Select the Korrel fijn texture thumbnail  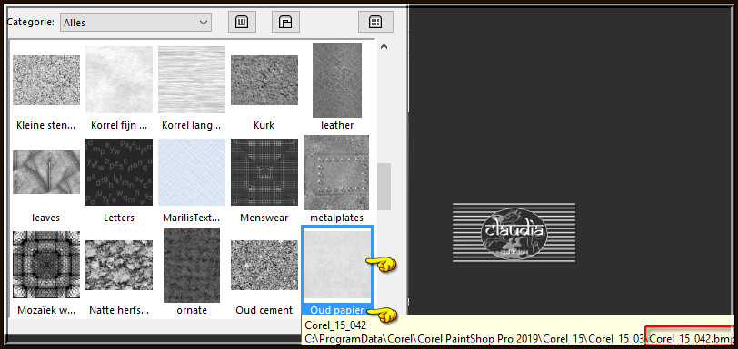point(119,80)
